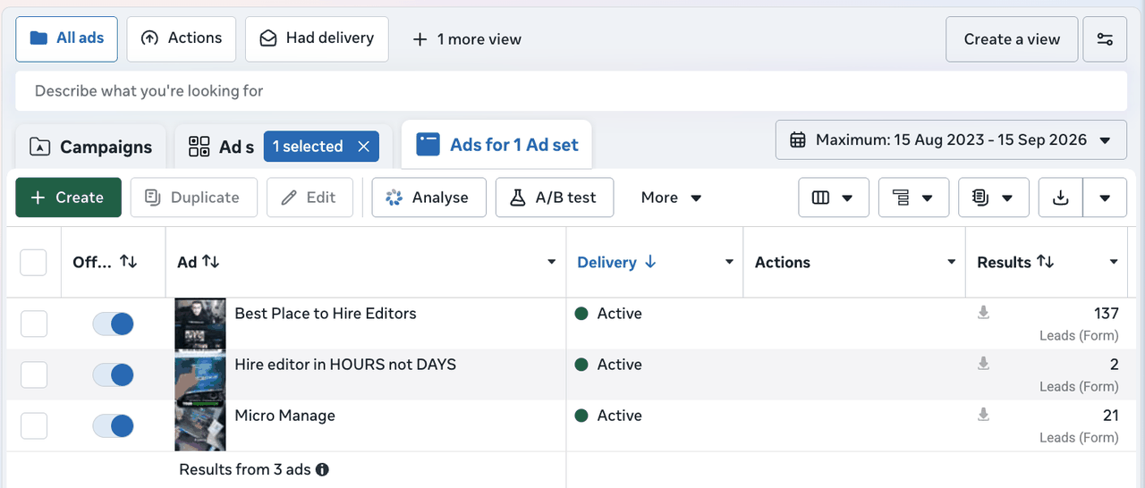
Task: Open the Ad column header dropdown arrow
Action: (551, 262)
